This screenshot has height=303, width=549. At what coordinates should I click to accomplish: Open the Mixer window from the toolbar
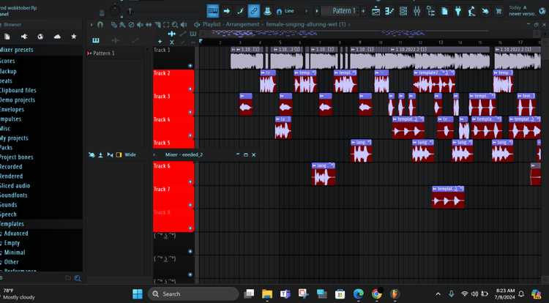coord(417,11)
